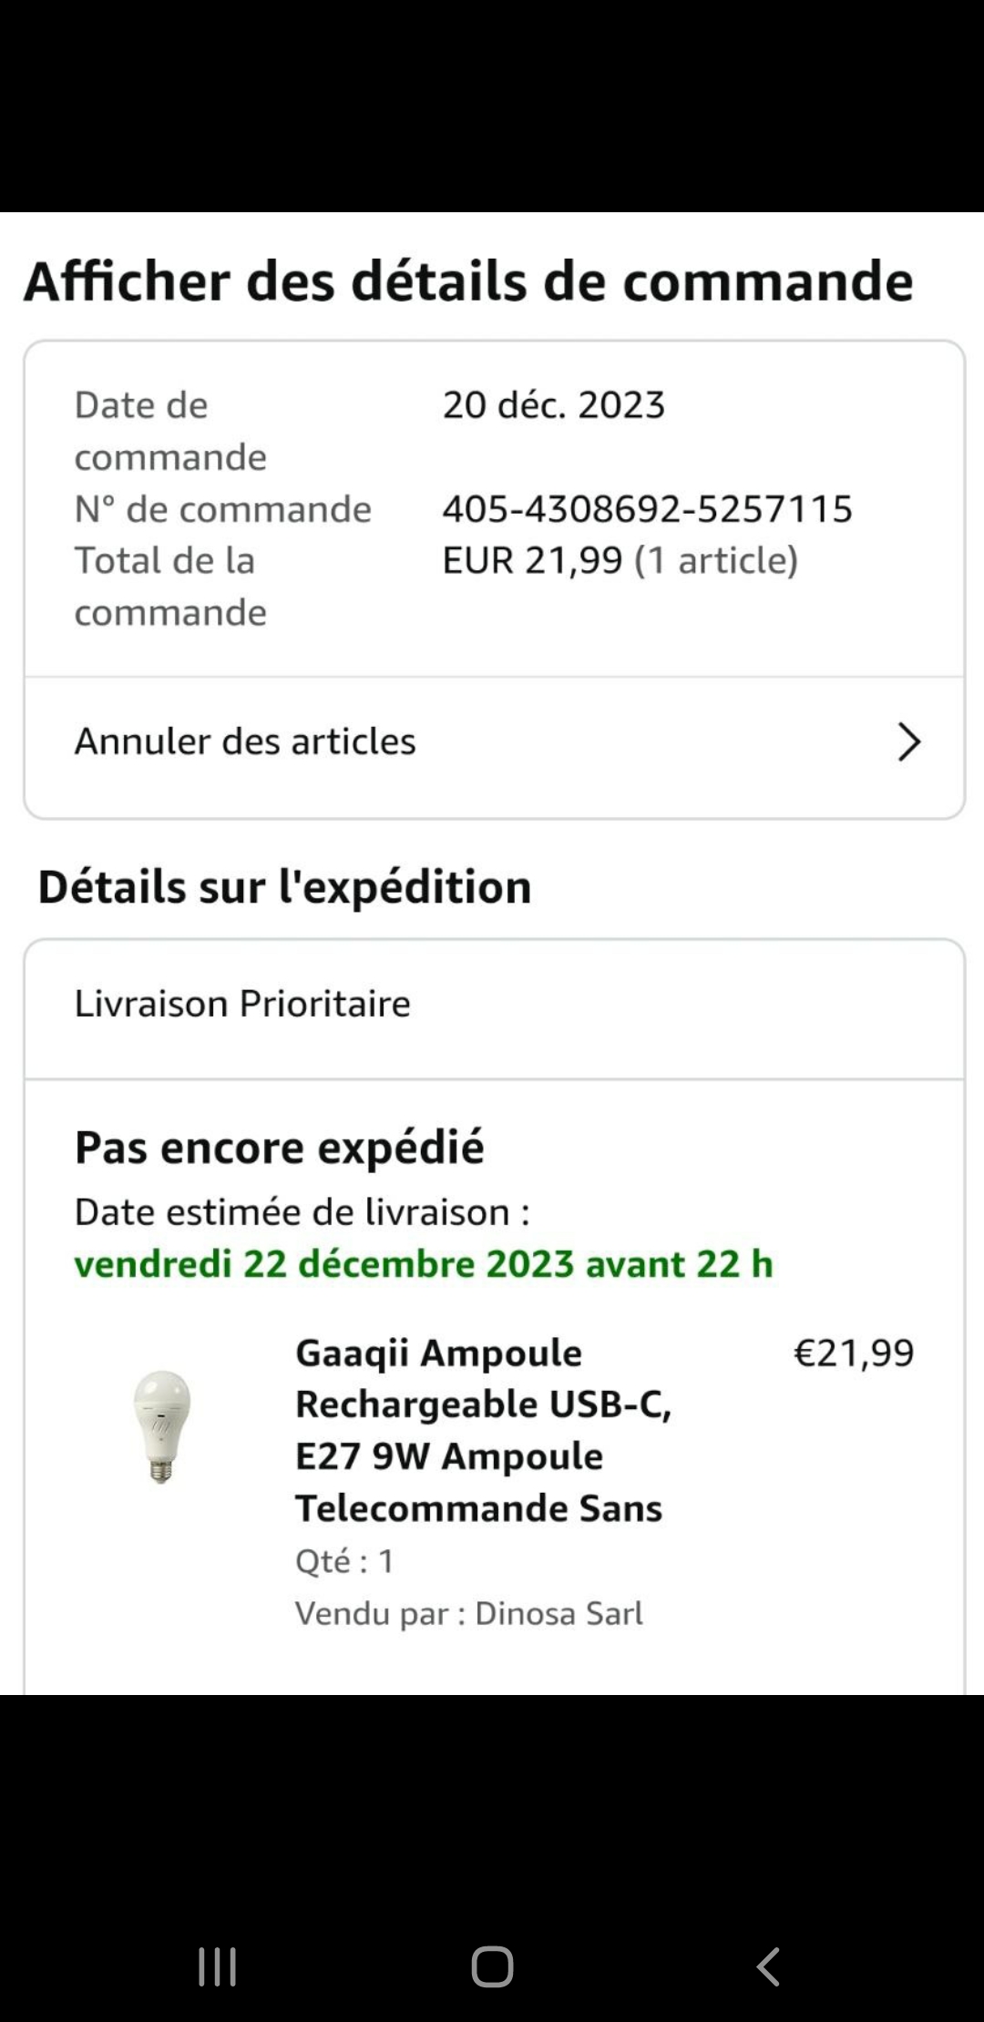
Task: Tap the Android recent apps icon
Action: [x=218, y=1967]
